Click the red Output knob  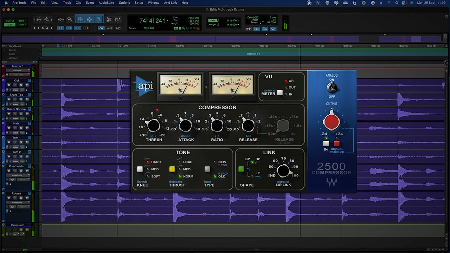tap(332, 122)
